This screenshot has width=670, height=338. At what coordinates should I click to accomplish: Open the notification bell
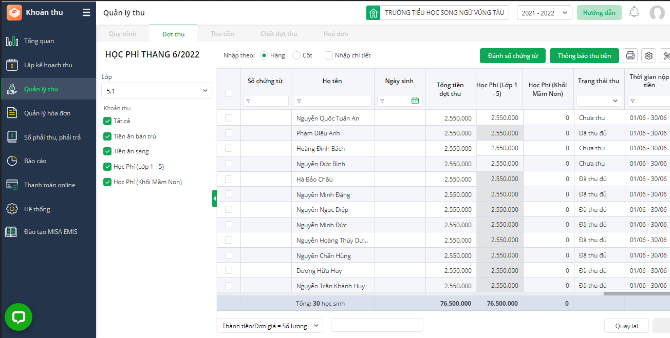[x=634, y=12]
